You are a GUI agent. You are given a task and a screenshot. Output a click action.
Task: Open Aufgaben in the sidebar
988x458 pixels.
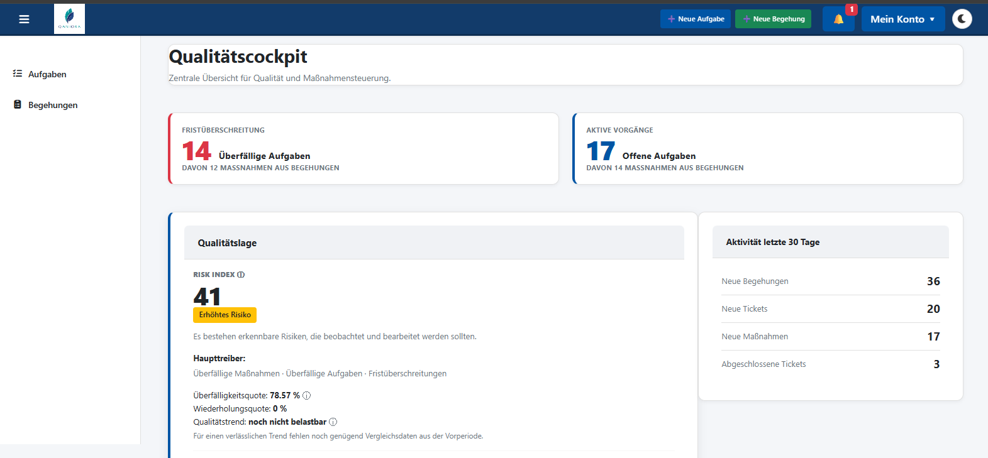tap(47, 74)
